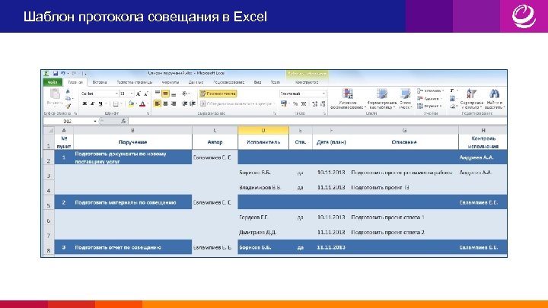This screenshot has height=308, width=548.
Task: Open the Name Box D12 dropdown arrow
Action: pos(95,121)
